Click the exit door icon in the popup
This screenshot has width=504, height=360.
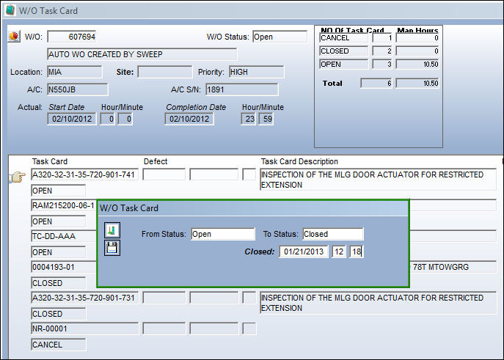(x=112, y=230)
